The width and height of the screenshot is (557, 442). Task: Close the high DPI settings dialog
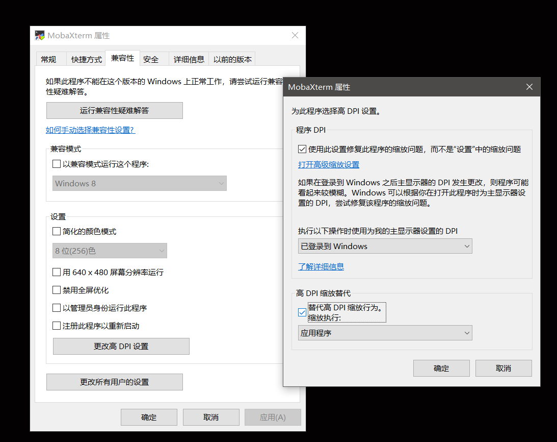coord(529,87)
